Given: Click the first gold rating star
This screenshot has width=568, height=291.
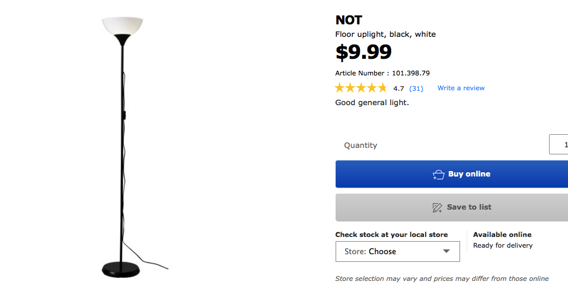Looking at the screenshot, I should pos(340,88).
